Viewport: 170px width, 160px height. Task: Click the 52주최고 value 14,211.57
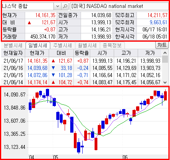click(x=158, y=15)
